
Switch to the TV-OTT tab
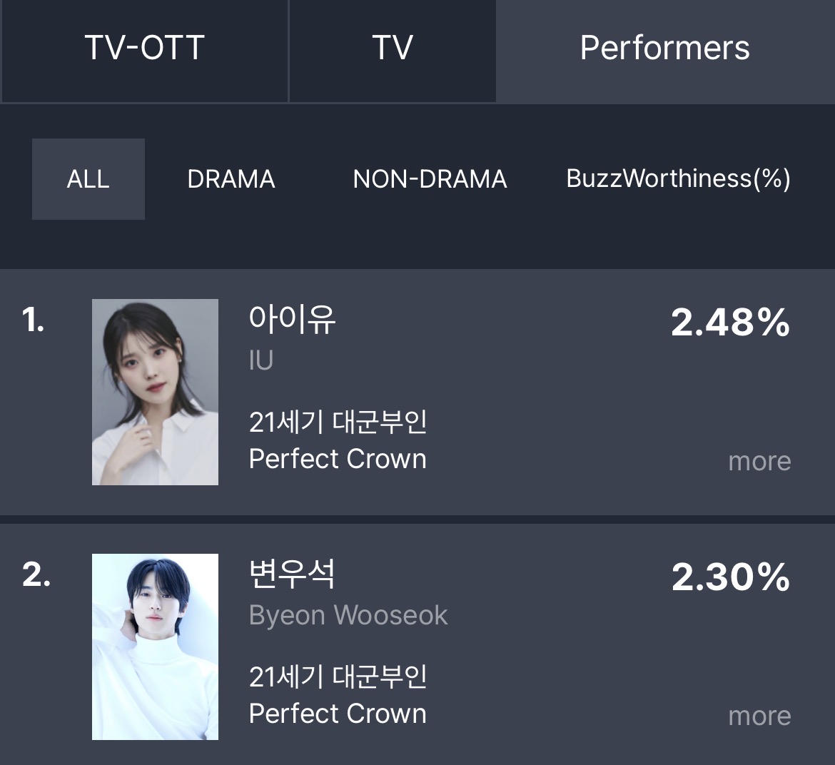[x=144, y=51]
